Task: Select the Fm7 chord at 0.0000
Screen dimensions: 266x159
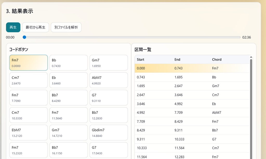Action: click(x=28, y=63)
